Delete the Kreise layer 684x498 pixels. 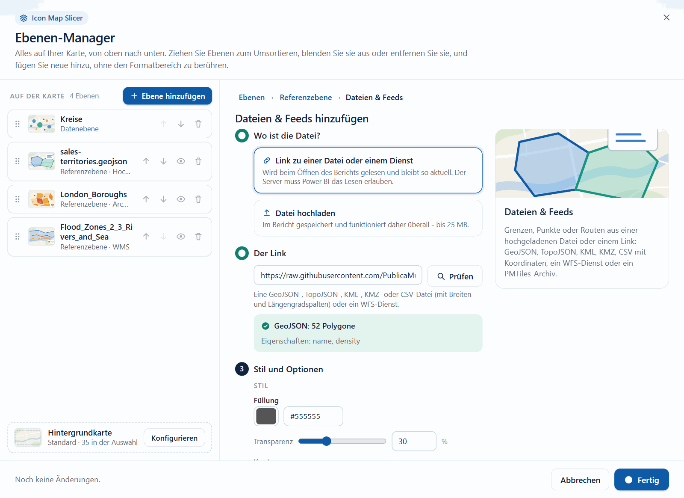[x=198, y=124]
